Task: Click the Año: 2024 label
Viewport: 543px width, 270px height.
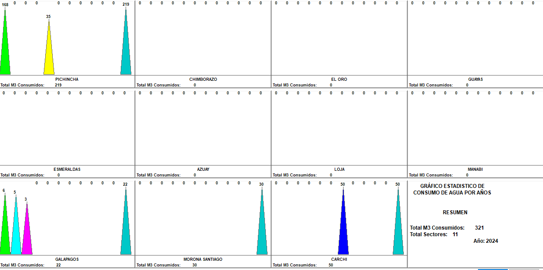Action: point(485,241)
